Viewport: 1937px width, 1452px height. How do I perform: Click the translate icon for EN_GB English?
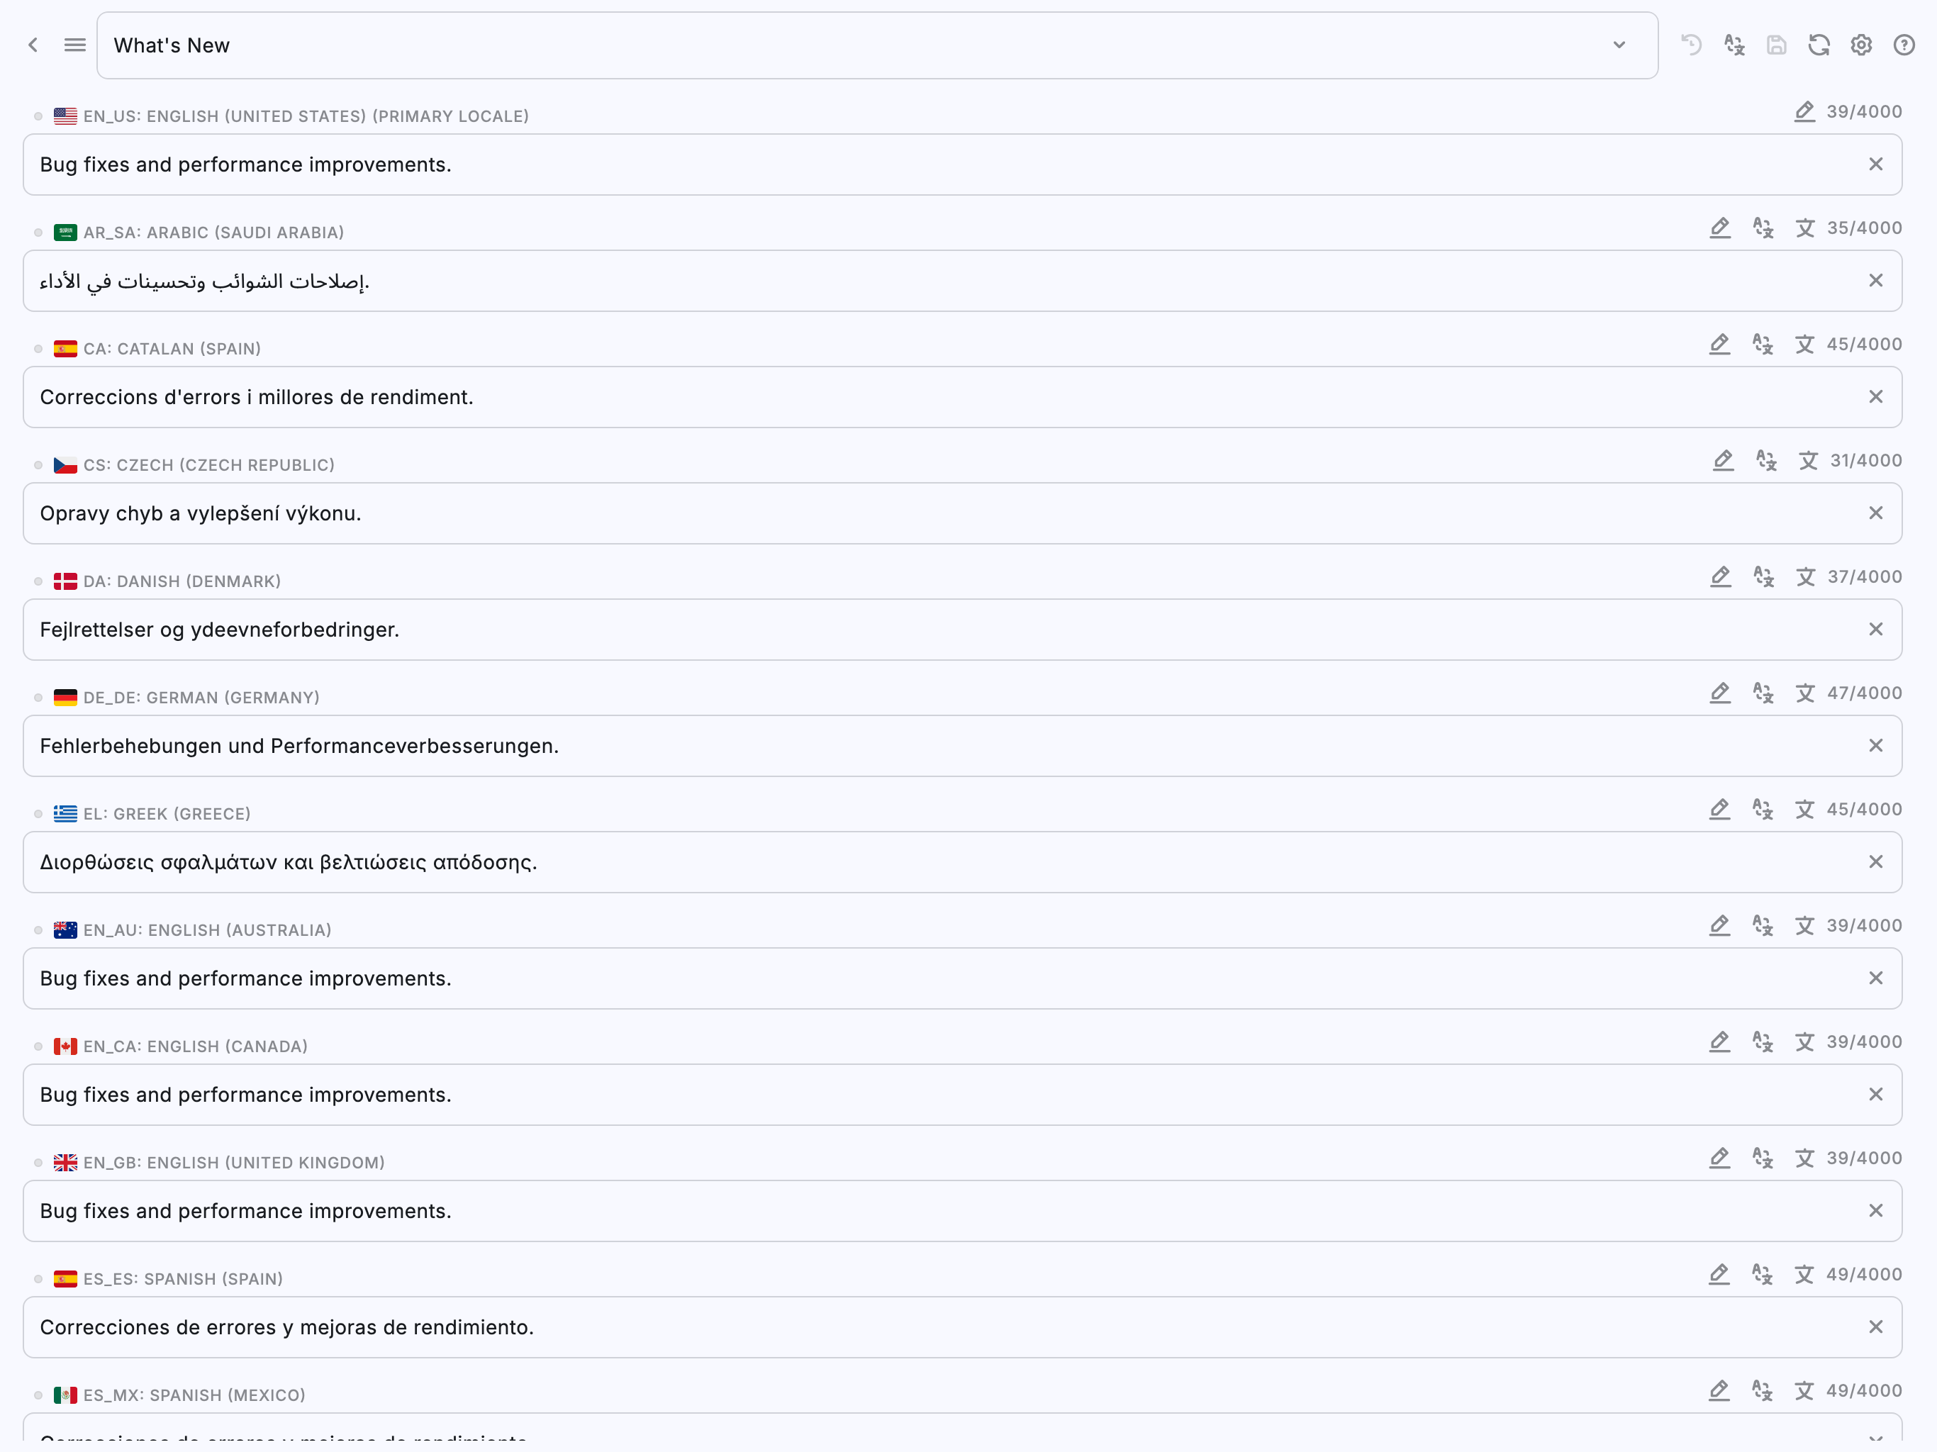(x=1762, y=1158)
